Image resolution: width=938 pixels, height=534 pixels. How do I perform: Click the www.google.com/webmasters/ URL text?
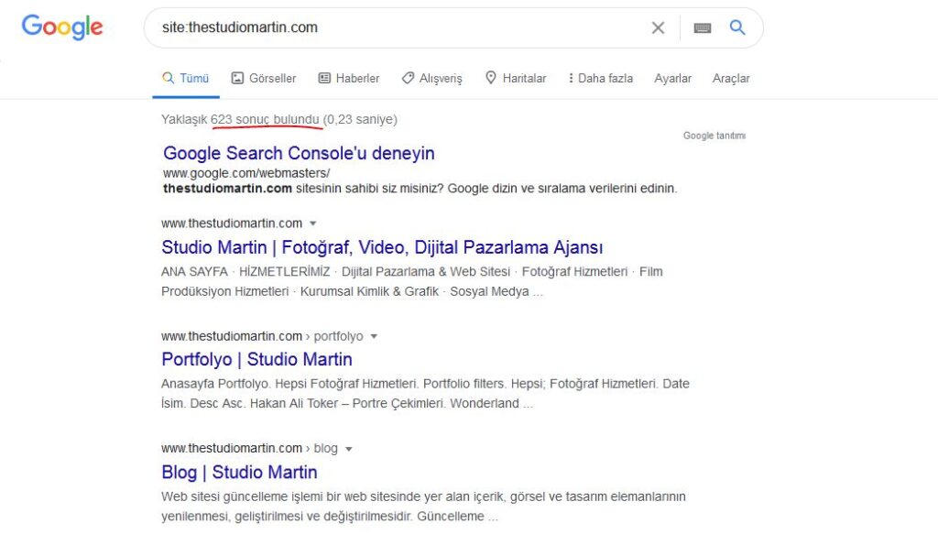pyautogui.click(x=246, y=173)
